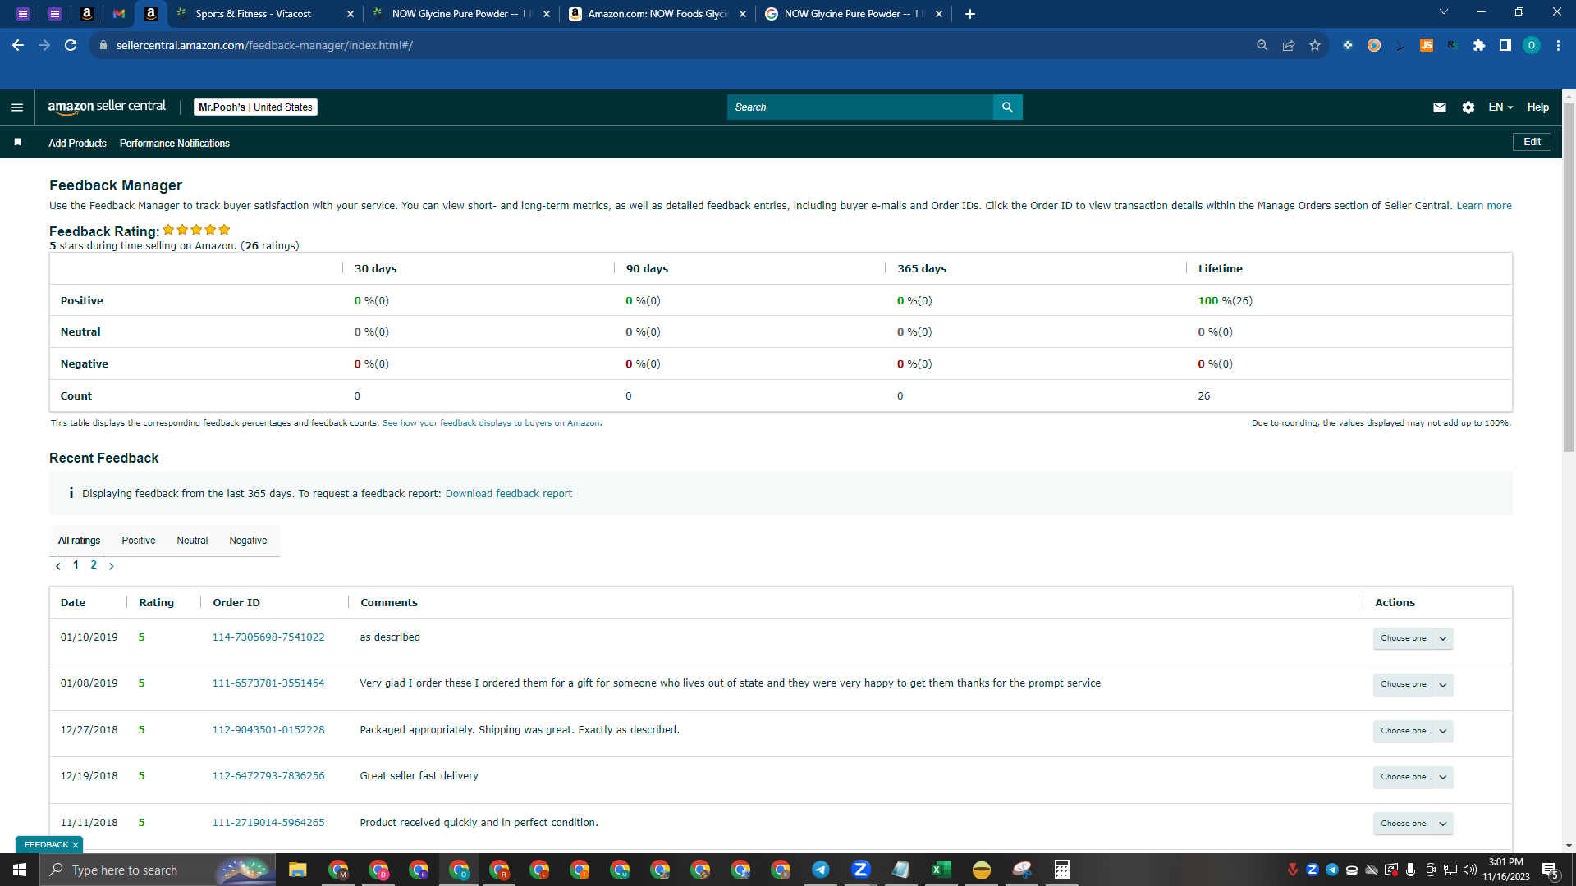
Task: Follow the Learn more link
Action: 1484,206
